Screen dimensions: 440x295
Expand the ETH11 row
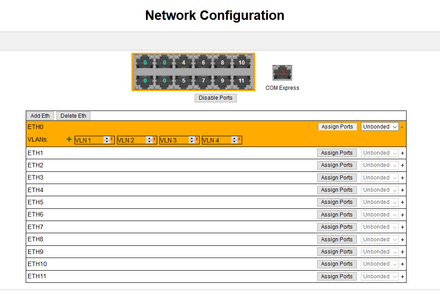[x=402, y=277]
